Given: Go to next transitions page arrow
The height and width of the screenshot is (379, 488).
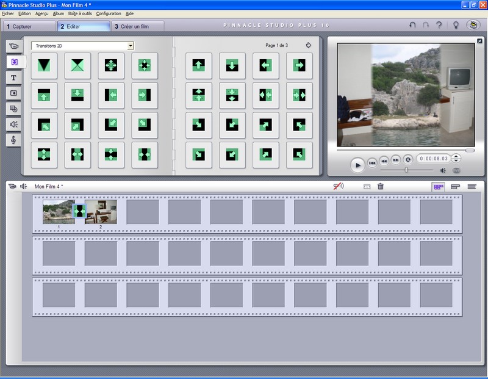Looking at the screenshot, I should pyautogui.click(x=309, y=45).
